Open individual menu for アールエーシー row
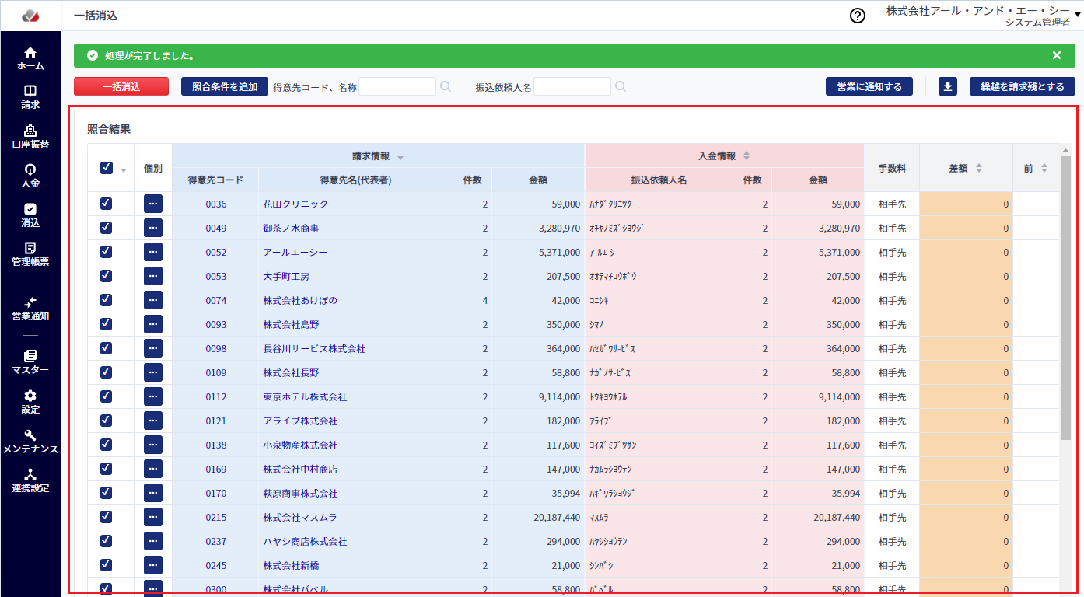Image resolution: width=1084 pixels, height=597 pixels. (x=153, y=252)
